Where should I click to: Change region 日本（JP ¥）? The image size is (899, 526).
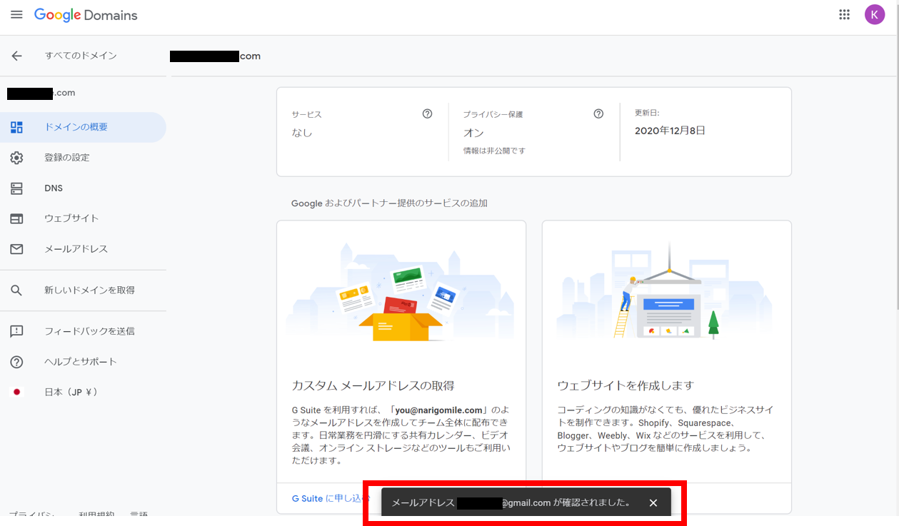click(83, 392)
